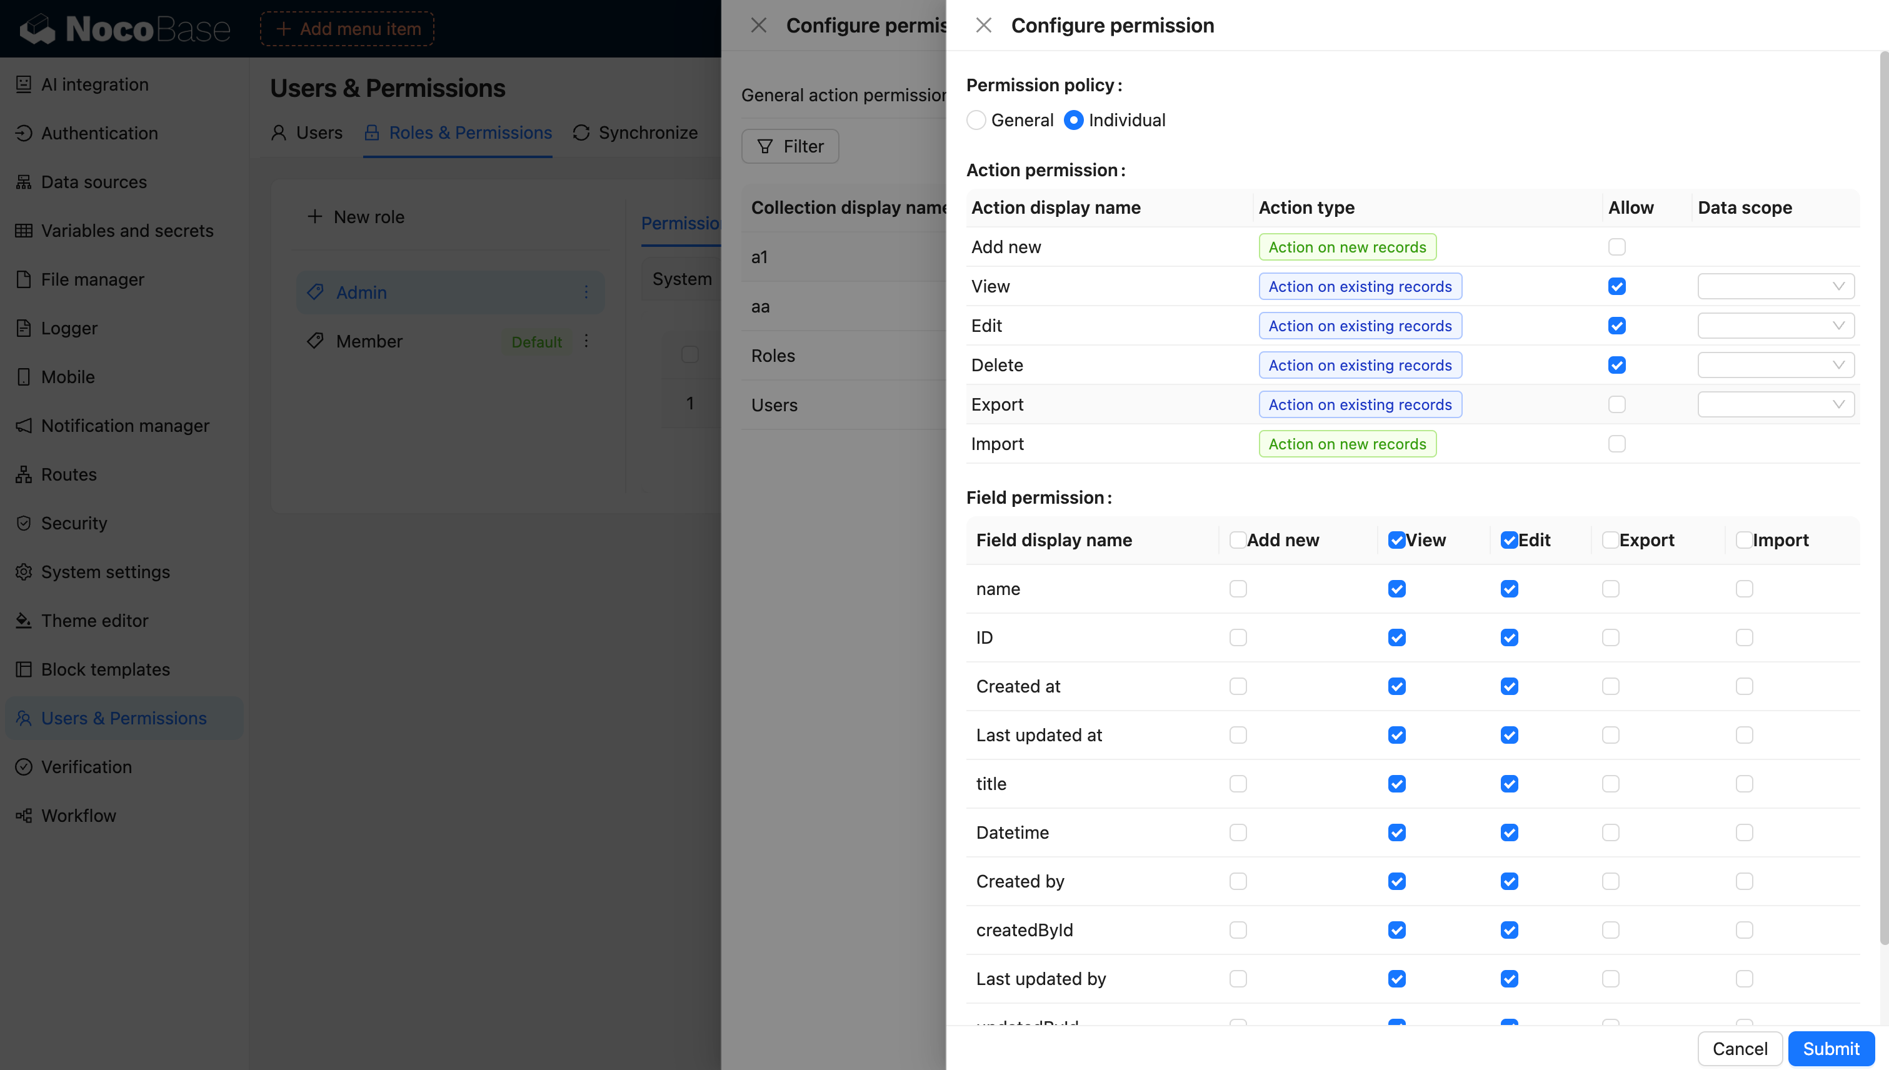Open Security via its shield icon
Screen dimensions: 1889x1070
click(x=24, y=523)
